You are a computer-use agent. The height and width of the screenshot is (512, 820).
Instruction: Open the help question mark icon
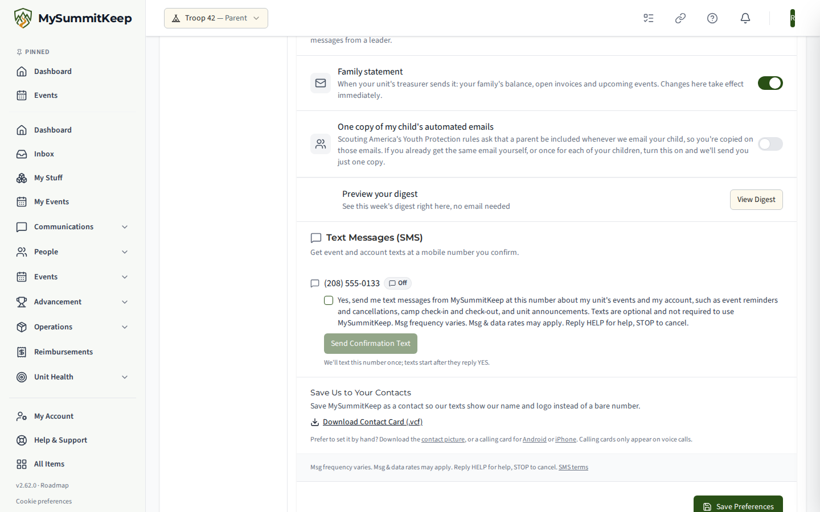712,18
